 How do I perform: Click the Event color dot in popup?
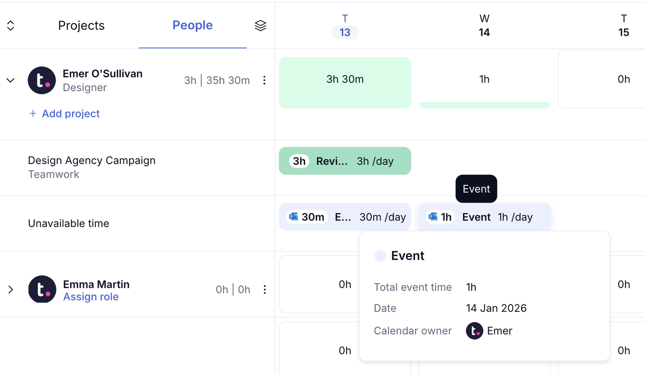coord(380,256)
